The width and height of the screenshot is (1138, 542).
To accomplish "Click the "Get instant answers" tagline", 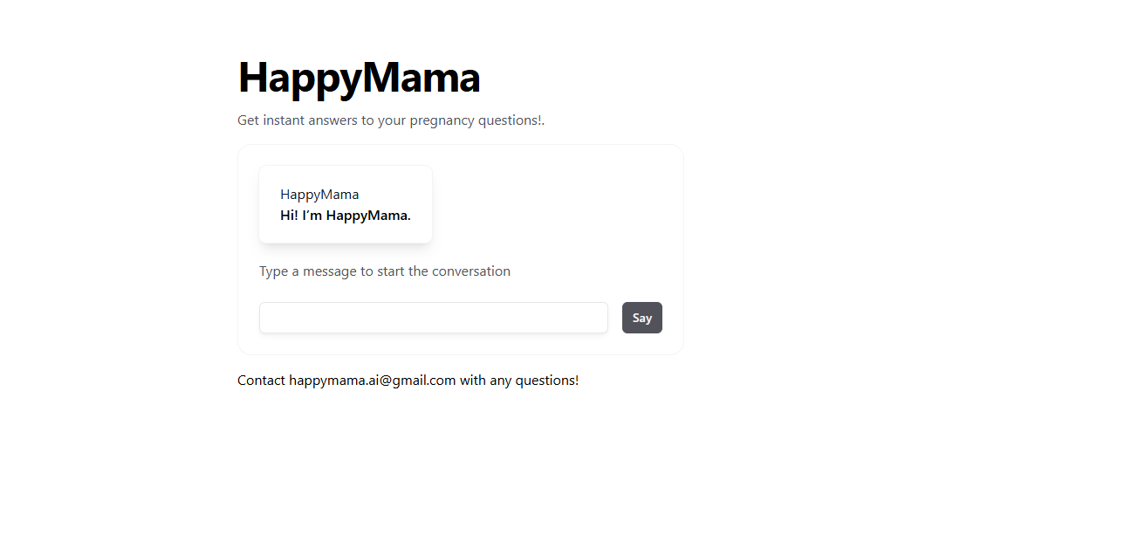I will click(x=391, y=120).
